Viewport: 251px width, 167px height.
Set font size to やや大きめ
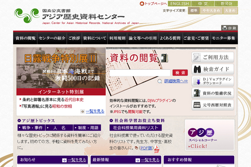[x=211, y=10]
